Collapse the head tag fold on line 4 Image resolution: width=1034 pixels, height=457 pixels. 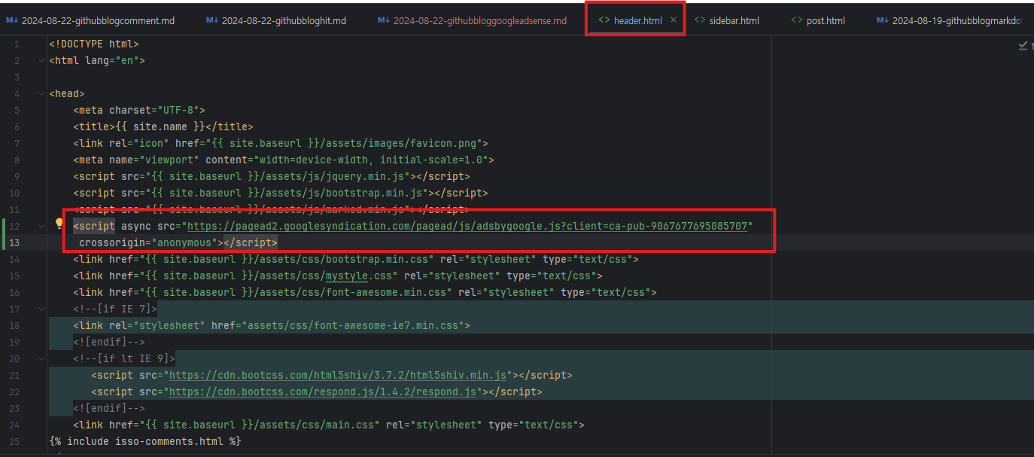[x=41, y=93]
